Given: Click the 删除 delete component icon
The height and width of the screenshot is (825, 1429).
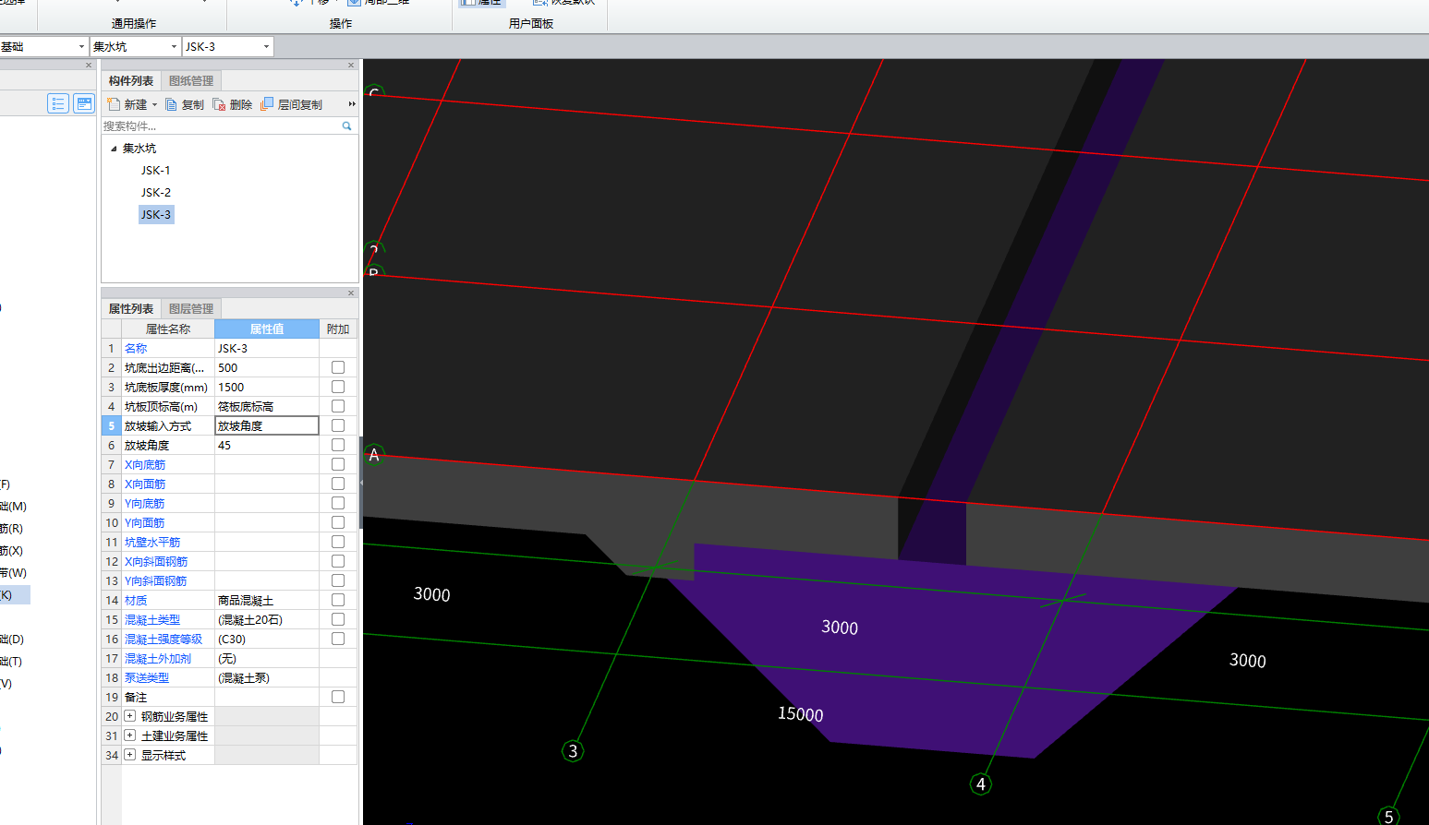Looking at the screenshot, I should coord(219,104).
